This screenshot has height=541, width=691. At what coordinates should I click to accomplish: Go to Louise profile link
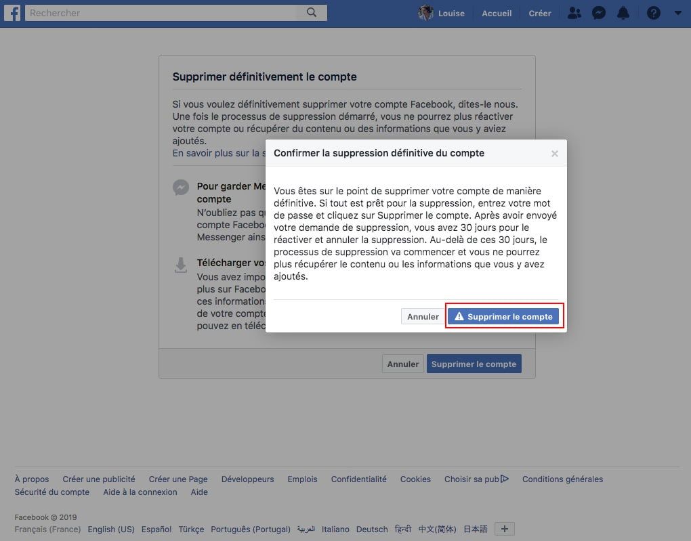click(x=451, y=14)
